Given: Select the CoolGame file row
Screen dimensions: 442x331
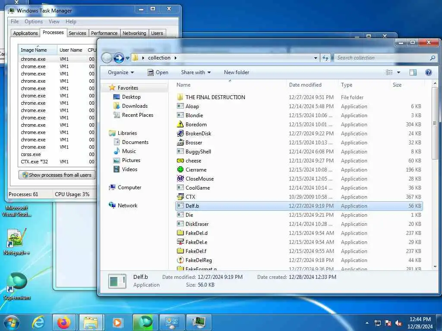Looking at the screenshot, I should pos(299,187).
